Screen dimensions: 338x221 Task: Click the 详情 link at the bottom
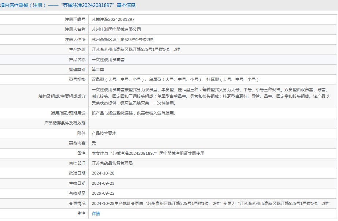tap(96, 214)
